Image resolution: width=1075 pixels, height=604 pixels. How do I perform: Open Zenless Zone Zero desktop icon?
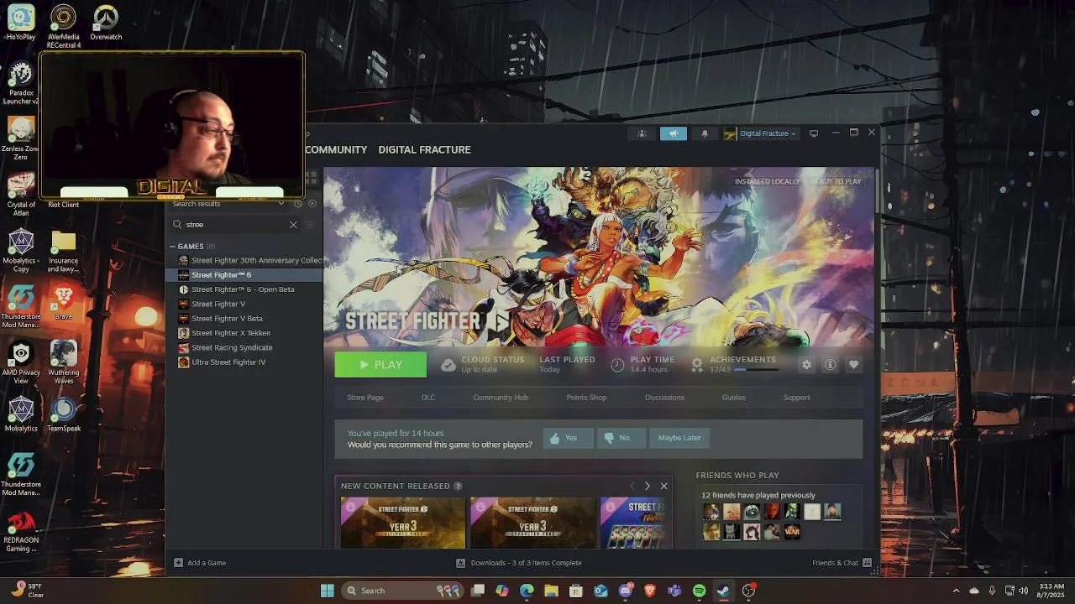(x=20, y=138)
